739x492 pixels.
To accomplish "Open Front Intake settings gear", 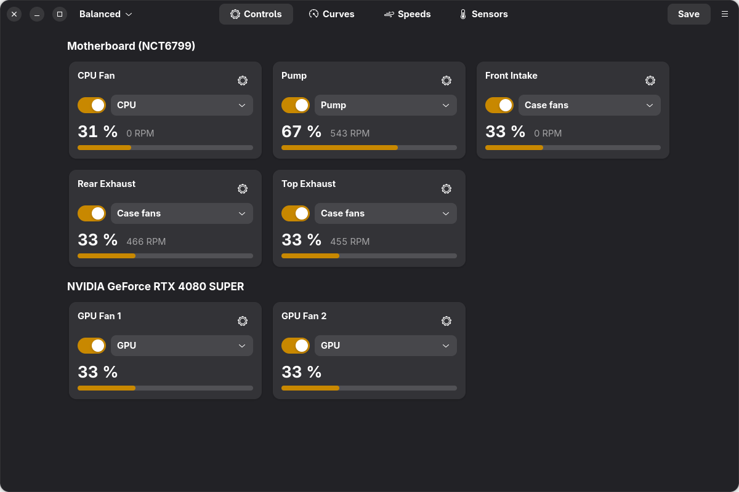I will point(650,81).
